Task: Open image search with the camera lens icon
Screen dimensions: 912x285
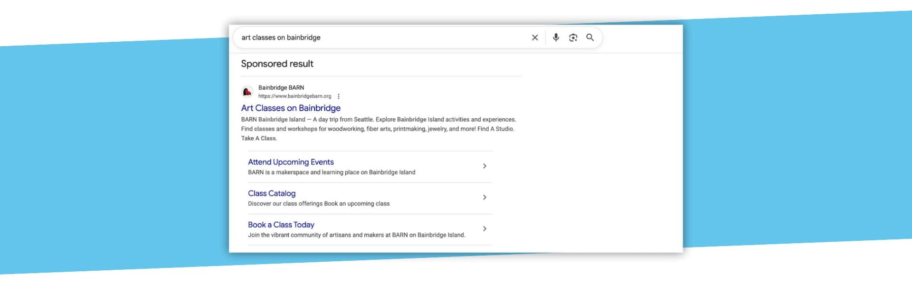Action: pos(573,38)
